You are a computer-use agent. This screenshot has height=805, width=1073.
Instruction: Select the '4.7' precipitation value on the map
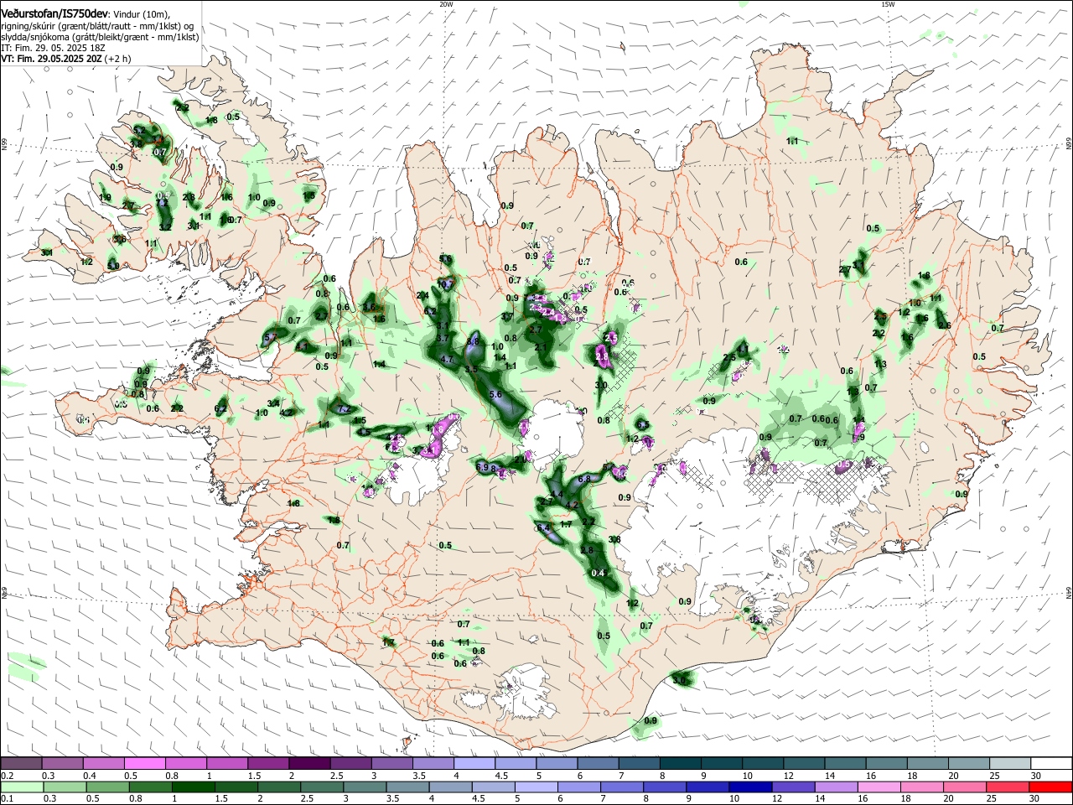[447, 359]
